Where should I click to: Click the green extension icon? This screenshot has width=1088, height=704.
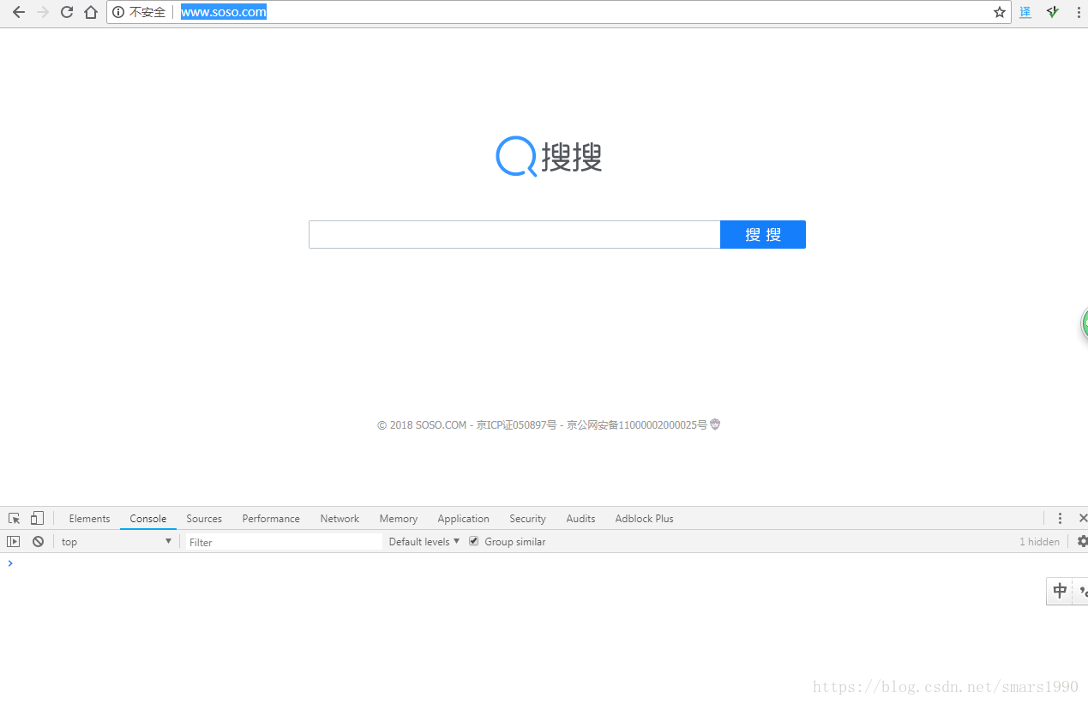pyautogui.click(x=1053, y=12)
